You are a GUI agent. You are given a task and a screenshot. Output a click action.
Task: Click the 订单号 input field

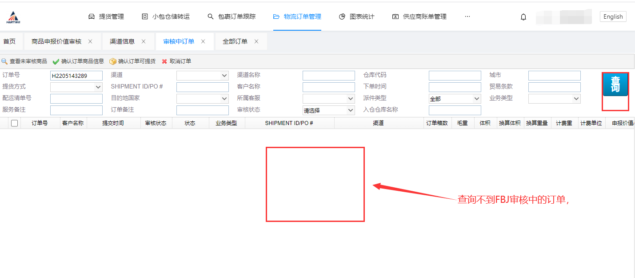76,76
